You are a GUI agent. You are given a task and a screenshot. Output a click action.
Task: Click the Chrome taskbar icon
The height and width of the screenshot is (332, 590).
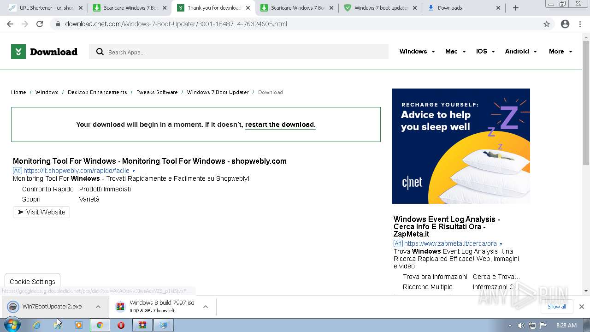point(100,325)
